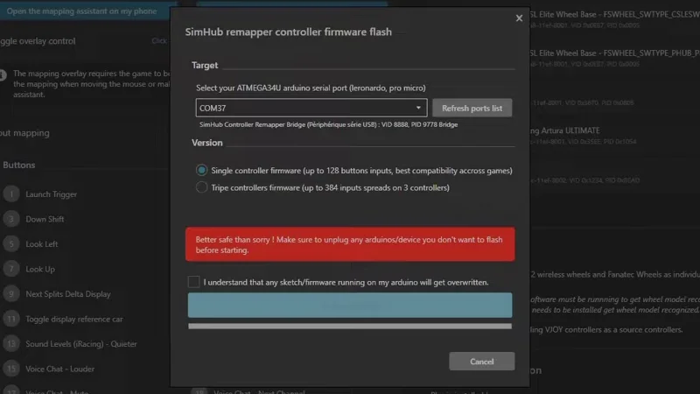Select button 3 Down Shift number icon
Screen dimensions: 700x394
pos(11,219)
